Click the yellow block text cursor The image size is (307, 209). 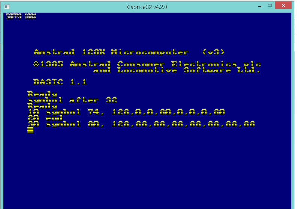point(30,130)
